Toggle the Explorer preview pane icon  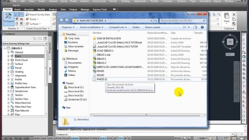pyautogui.click(x=195, y=27)
